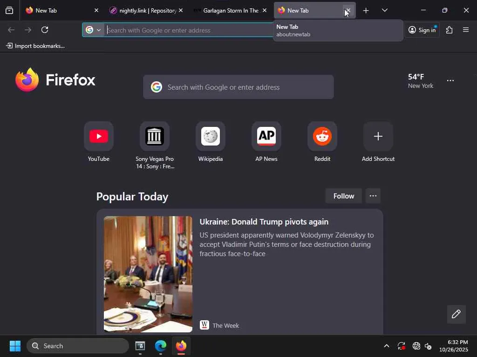
Task: Click article summary about Volodymyr Zelenskyy
Action: (x=286, y=245)
